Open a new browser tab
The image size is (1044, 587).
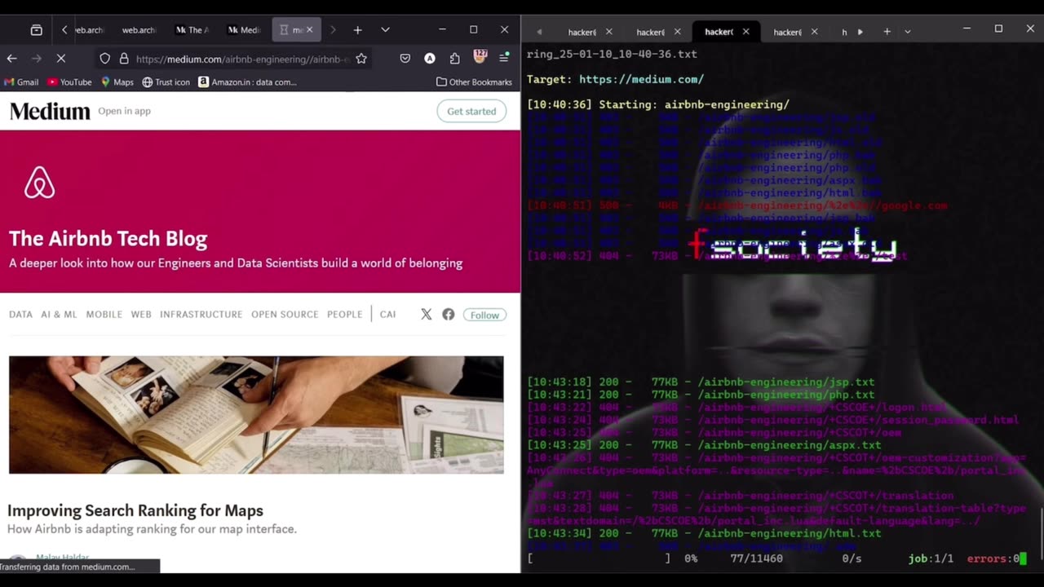[x=357, y=30]
